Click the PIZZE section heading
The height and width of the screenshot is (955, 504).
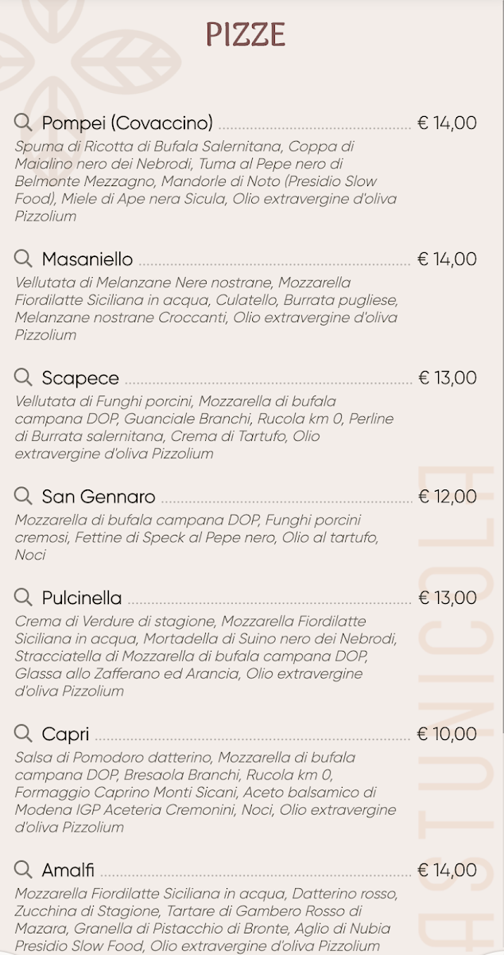pos(246,35)
